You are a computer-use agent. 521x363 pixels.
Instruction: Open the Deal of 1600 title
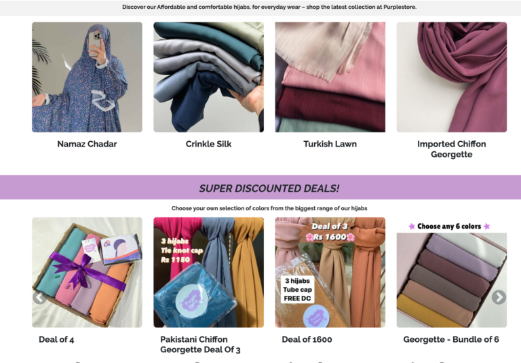click(307, 339)
